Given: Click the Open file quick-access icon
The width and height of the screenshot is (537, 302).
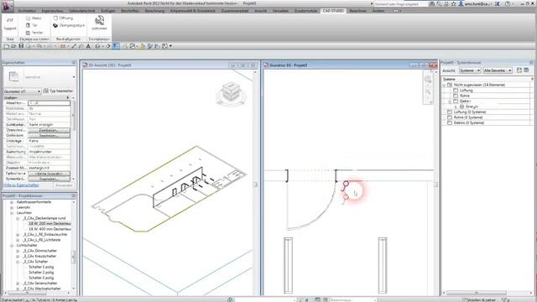Looking at the screenshot, I should click(x=13, y=46).
